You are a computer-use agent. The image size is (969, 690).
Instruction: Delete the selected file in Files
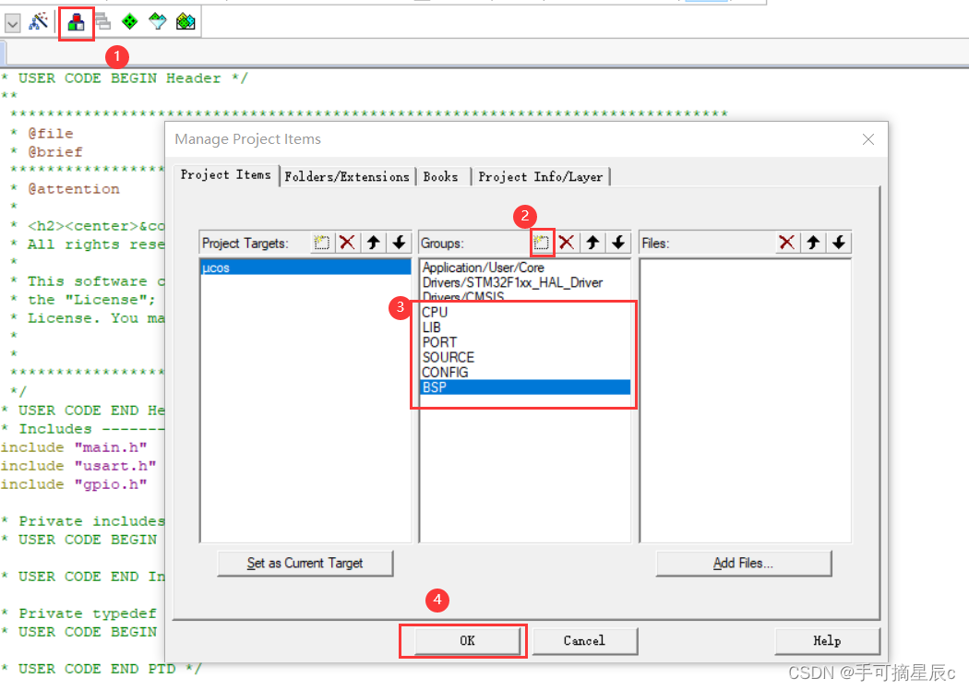(x=786, y=243)
